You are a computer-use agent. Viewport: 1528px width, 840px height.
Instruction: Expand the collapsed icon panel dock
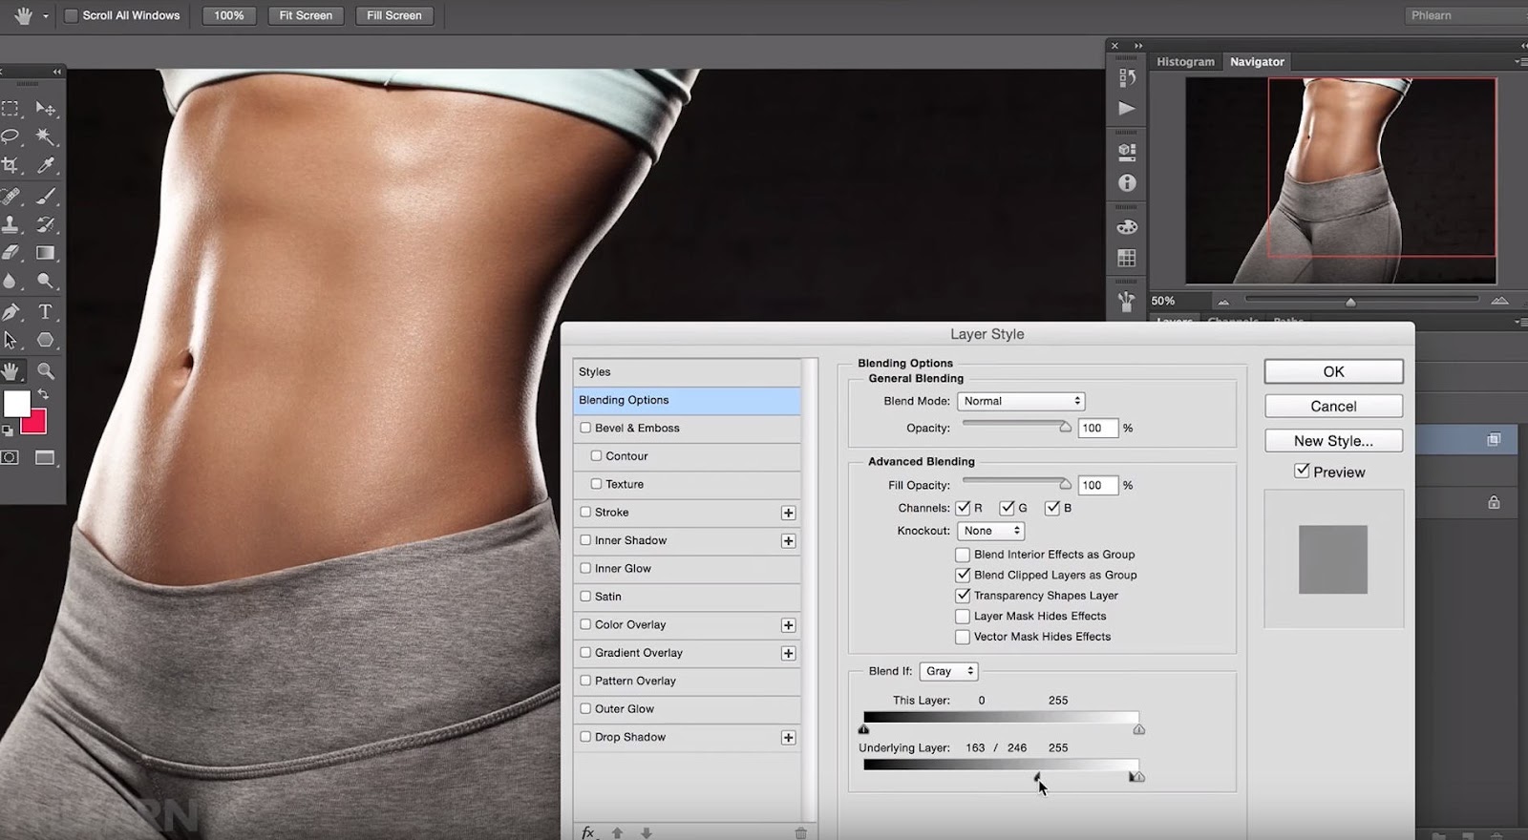click(1138, 46)
